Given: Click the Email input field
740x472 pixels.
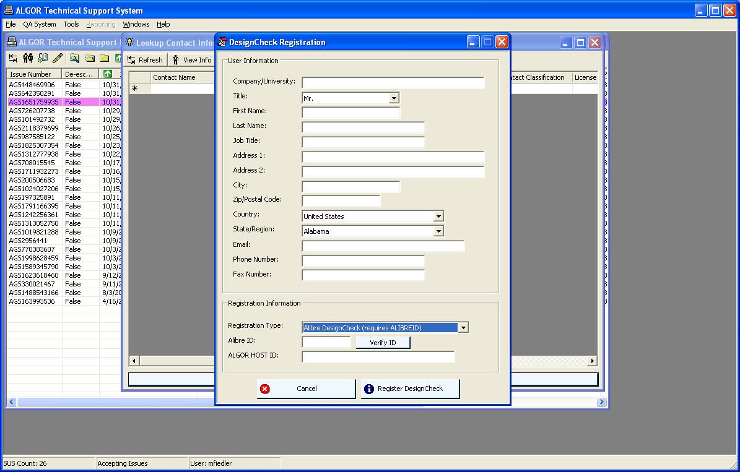Looking at the screenshot, I should coord(383,246).
